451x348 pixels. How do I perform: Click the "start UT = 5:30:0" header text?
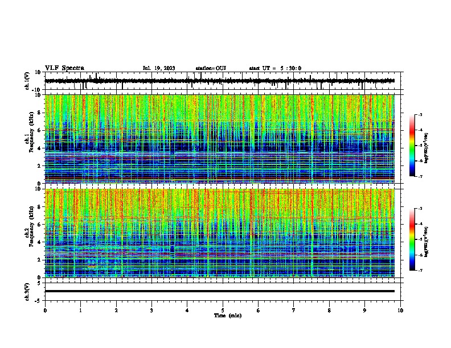275,68
